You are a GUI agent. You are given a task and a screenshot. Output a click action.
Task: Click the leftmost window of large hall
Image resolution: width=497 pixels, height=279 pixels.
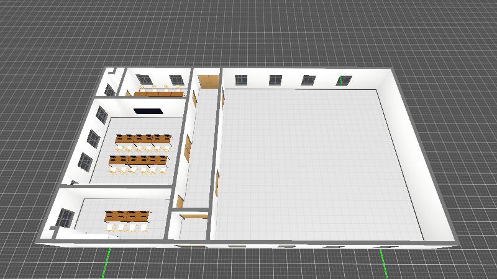(x=240, y=79)
